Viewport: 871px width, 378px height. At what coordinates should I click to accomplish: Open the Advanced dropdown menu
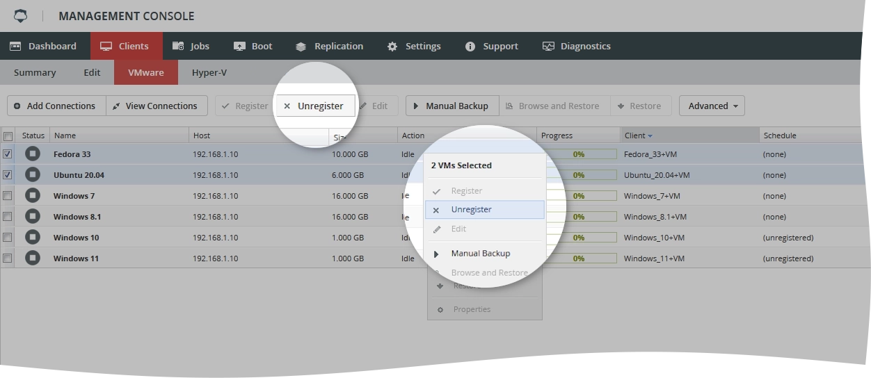(712, 106)
